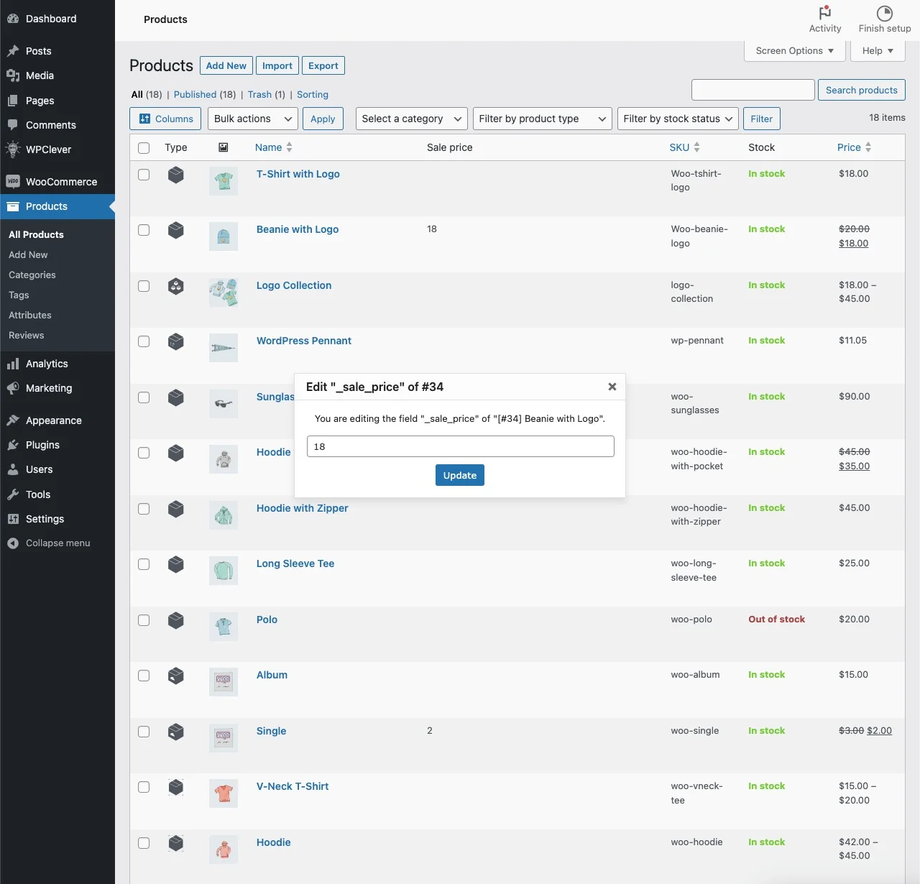Check the Polo row checkbox
Screen dimensions: 920x884
[x=144, y=620]
